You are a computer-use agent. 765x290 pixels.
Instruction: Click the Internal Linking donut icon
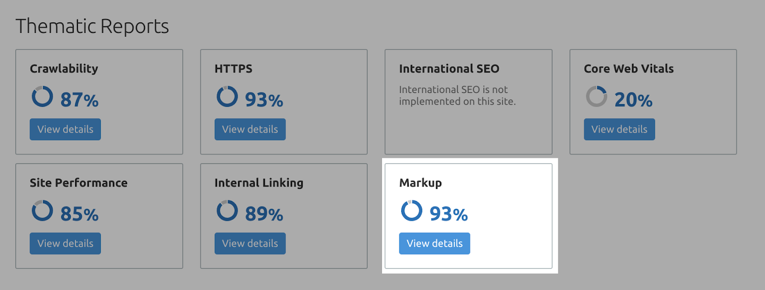pos(227,210)
